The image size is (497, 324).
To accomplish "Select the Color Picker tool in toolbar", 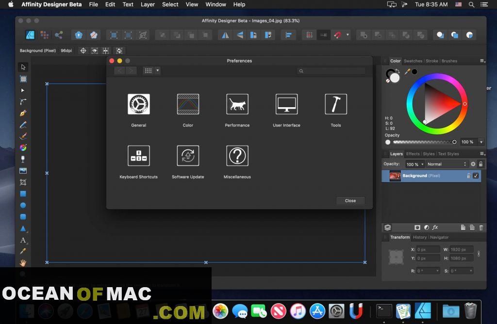I will (23, 251).
